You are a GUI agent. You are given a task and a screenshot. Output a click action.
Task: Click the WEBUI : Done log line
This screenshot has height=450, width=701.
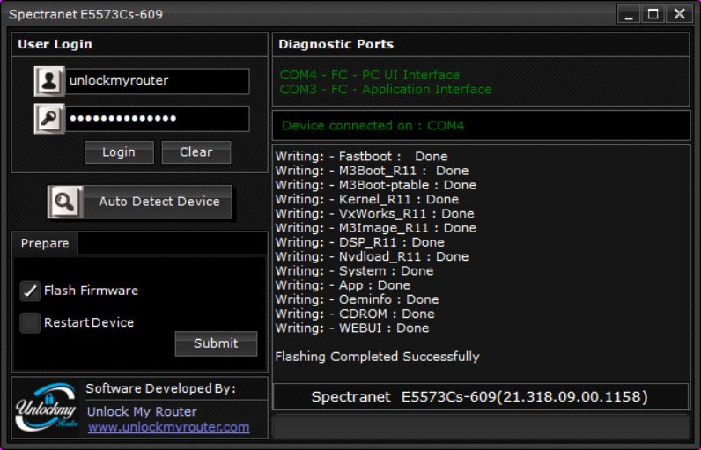pyautogui.click(x=352, y=328)
